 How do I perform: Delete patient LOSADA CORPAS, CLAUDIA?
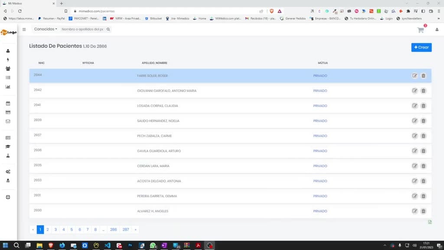coord(423,106)
